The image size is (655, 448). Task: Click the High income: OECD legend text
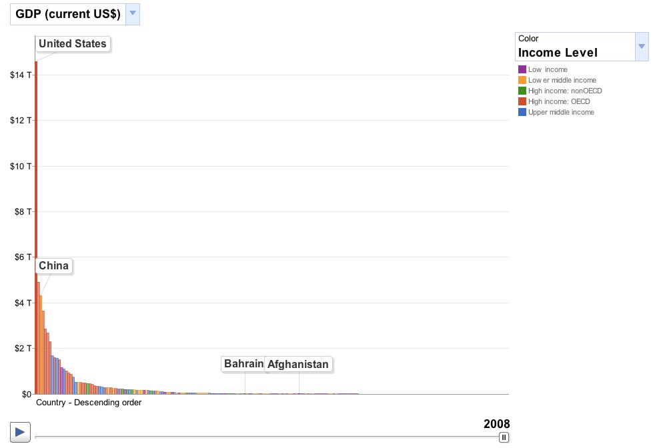pos(559,101)
